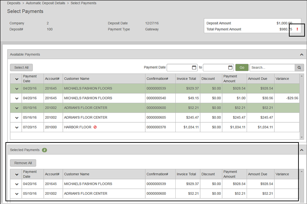The width and height of the screenshot is (307, 204).
Task: Expand row with confirmation 0000000605
Action: tap(17, 118)
